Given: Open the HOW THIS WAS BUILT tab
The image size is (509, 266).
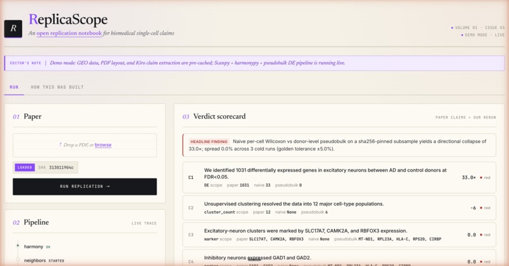Looking at the screenshot, I should coord(57,87).
